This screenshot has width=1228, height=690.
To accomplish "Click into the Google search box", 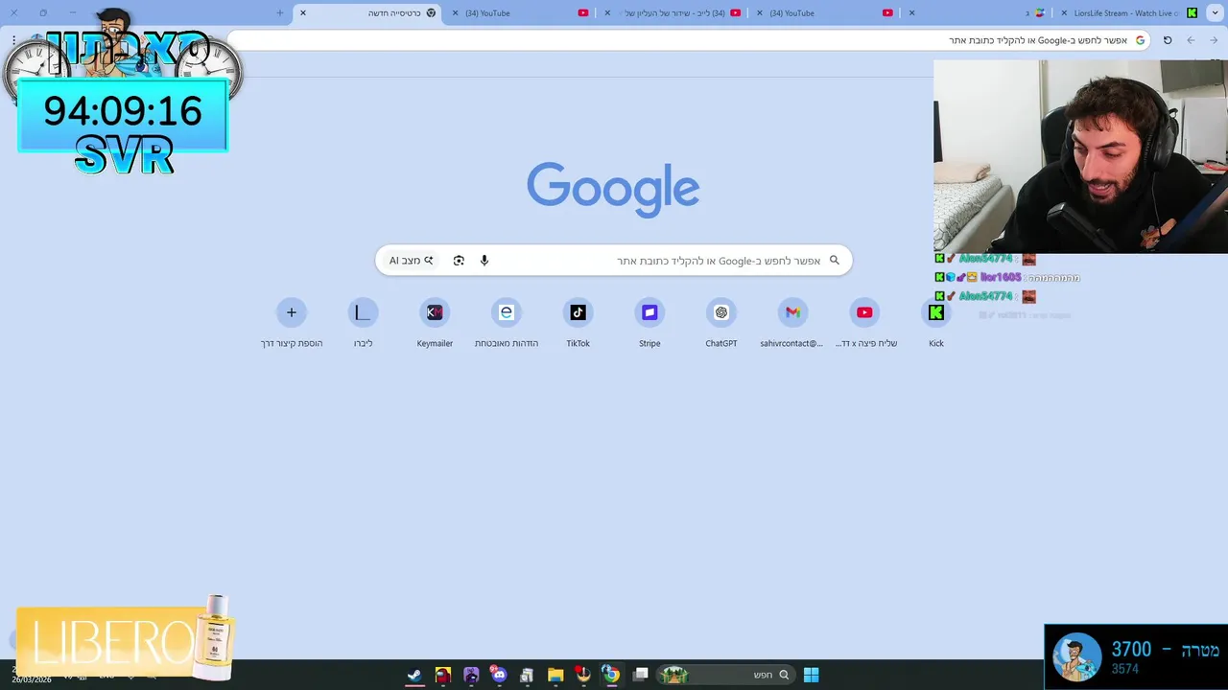I will (x=614, y=261).
